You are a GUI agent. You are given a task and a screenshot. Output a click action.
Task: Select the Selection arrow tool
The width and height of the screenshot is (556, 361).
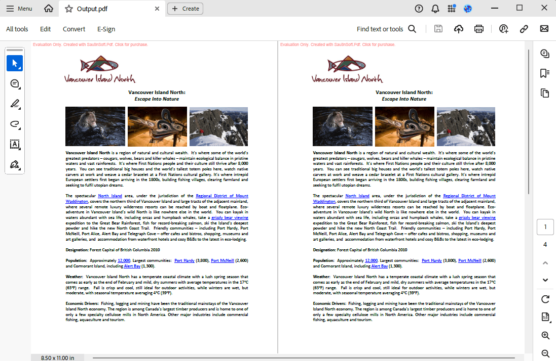pyautogui.click(x=15, y=63)
